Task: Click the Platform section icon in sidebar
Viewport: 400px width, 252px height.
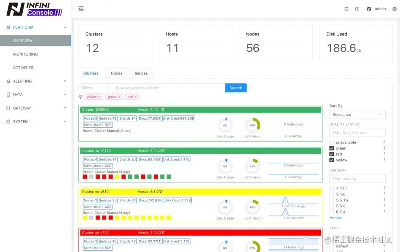Action: (8, 27)
